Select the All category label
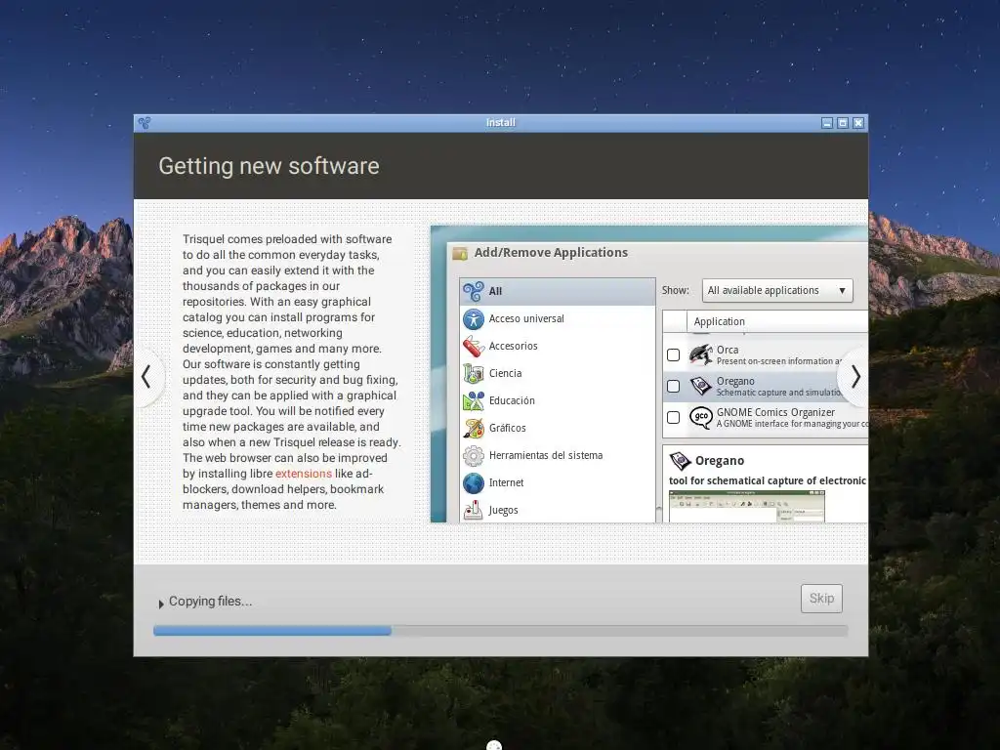This screenshot has width=1000, height=750. click(x=495, y=291)
